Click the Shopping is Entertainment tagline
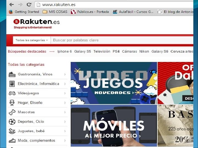 tap(33, 27)
